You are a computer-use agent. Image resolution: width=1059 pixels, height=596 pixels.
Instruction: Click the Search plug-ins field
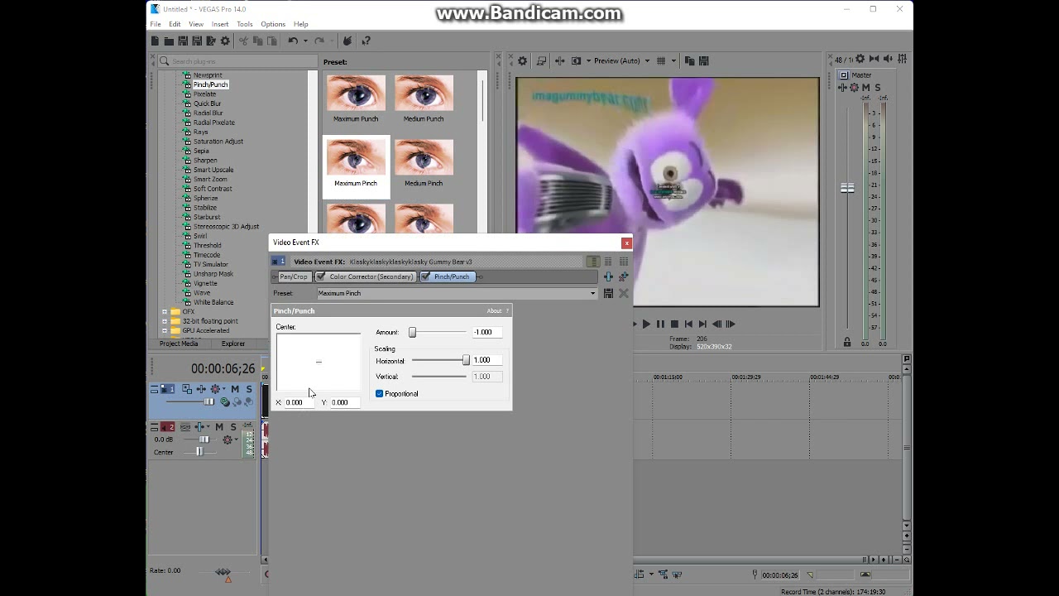point(237,61)
